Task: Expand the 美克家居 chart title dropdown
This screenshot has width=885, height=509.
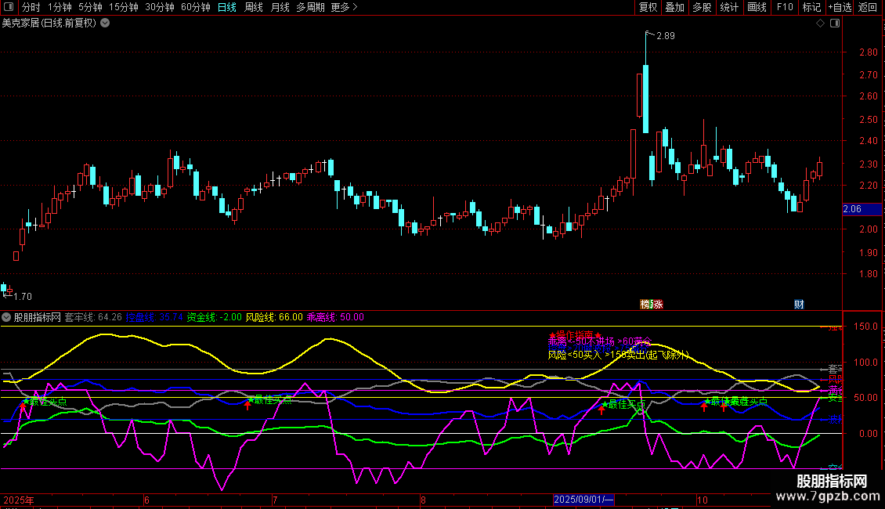Action: (105, 23)
